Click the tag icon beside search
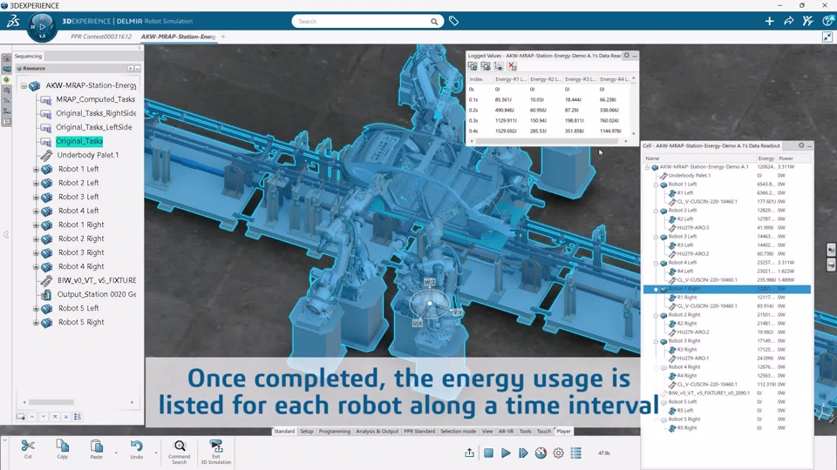 (453, 21)
